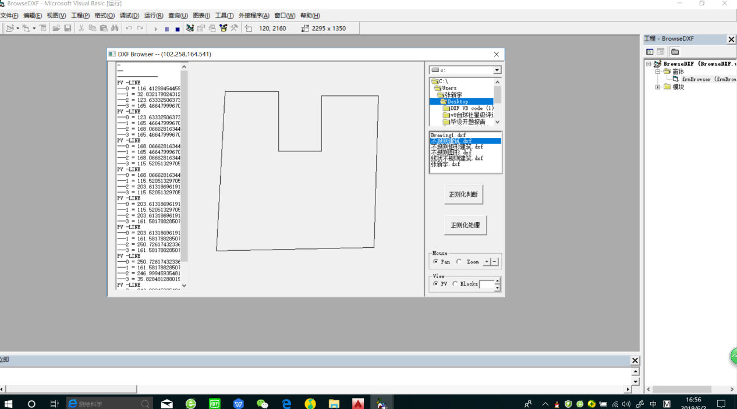Screen dimensions: 737x409
Task: Select the DXF VB code (1) folder
Action: (467, 108)
